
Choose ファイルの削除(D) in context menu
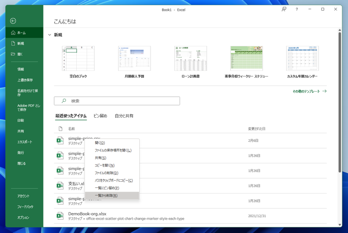pyautogui.click(x=112, y=173)
